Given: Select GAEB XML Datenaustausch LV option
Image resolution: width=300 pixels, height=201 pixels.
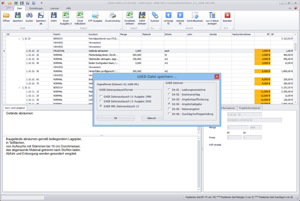Looking at the screenshot, I should (x=100, y=106).
